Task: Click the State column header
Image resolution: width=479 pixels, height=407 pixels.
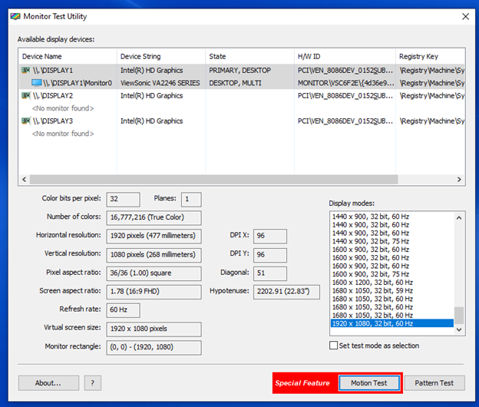Action: coord(249,56)
